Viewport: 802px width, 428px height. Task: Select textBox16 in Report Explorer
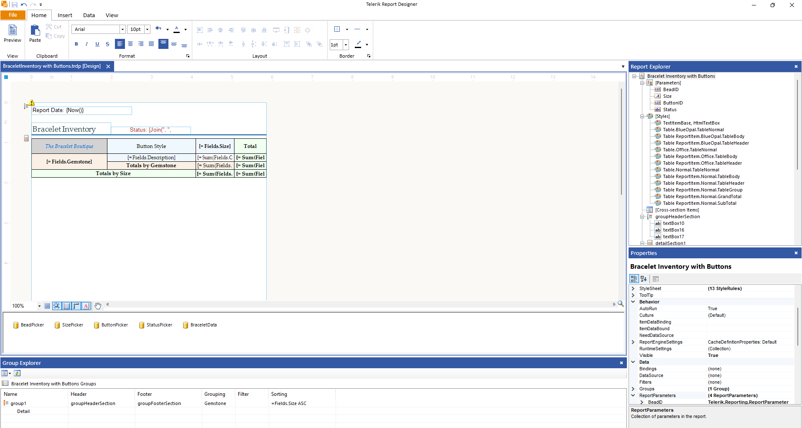[x=673, y=230]
